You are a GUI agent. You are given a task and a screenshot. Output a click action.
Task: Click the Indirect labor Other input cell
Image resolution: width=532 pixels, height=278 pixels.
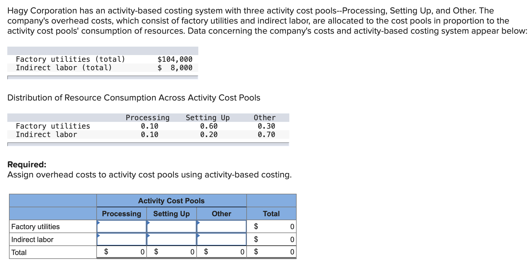pos(221,239)
